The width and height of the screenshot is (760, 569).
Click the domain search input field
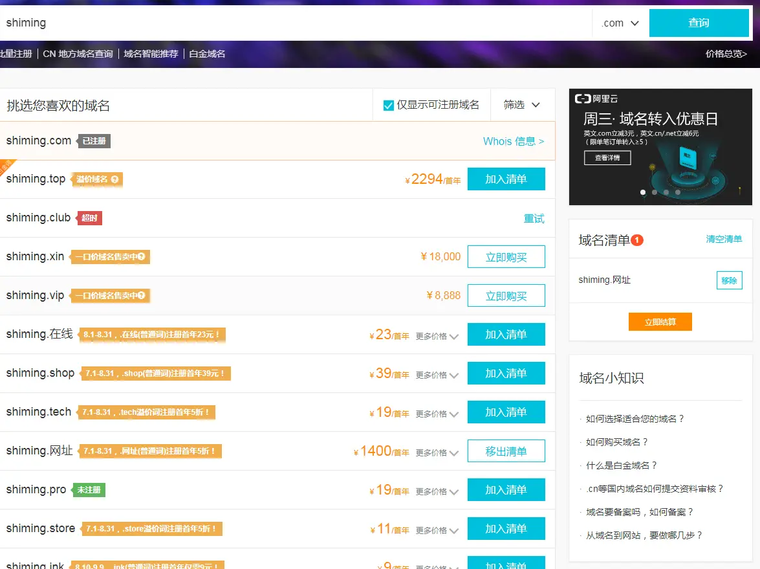296,23
